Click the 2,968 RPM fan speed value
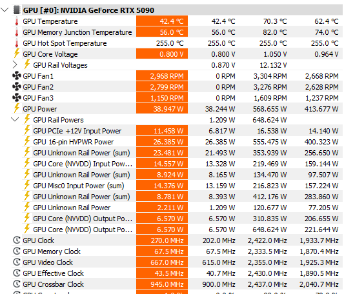This screenshot has height=294, width=344. tap(162, 76)
